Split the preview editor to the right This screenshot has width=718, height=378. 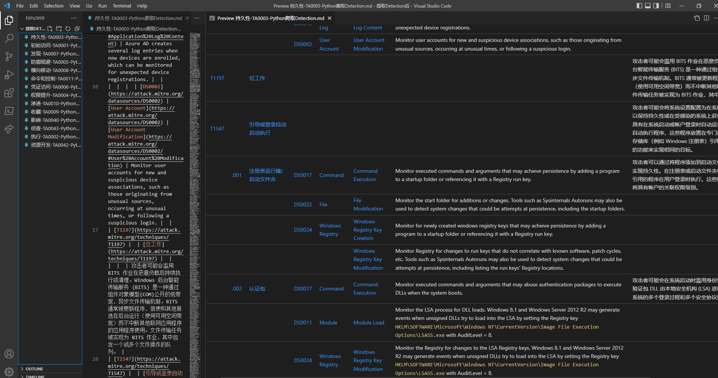[706, 18]
